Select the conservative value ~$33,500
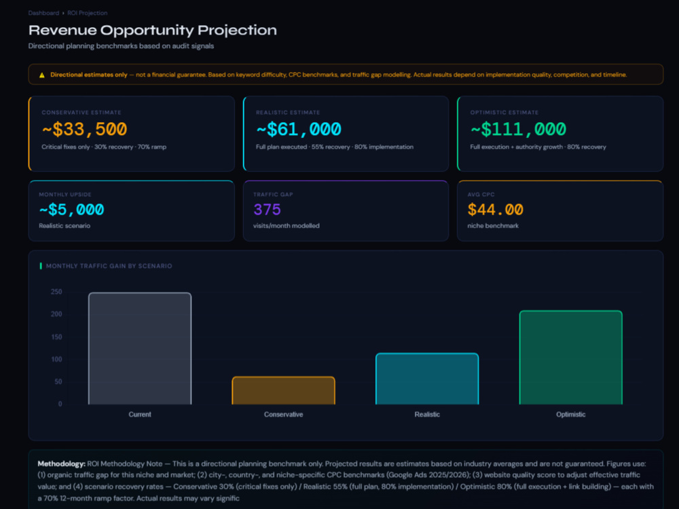679x509 pixels. pos(84,129)
